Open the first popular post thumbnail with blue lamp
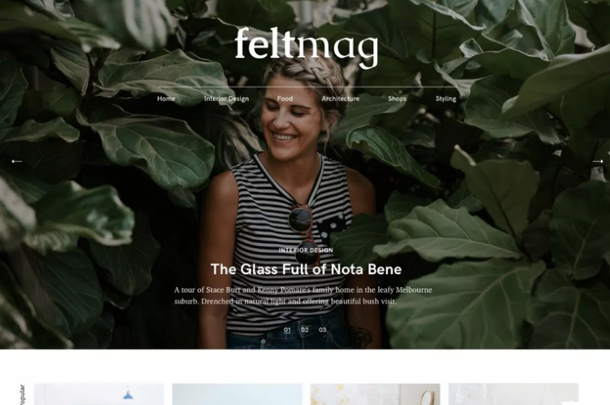 (x=98, y=394)
